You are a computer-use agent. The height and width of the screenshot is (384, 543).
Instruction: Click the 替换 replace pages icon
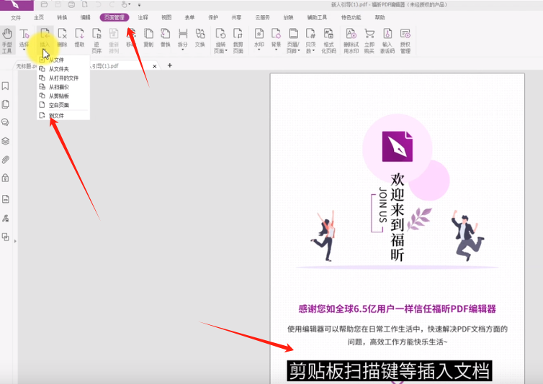[166, 37]
